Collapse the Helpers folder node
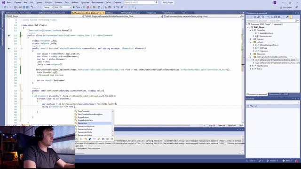Image resolution: width=301 pixels, height=169 pixels. click(251, 42)
